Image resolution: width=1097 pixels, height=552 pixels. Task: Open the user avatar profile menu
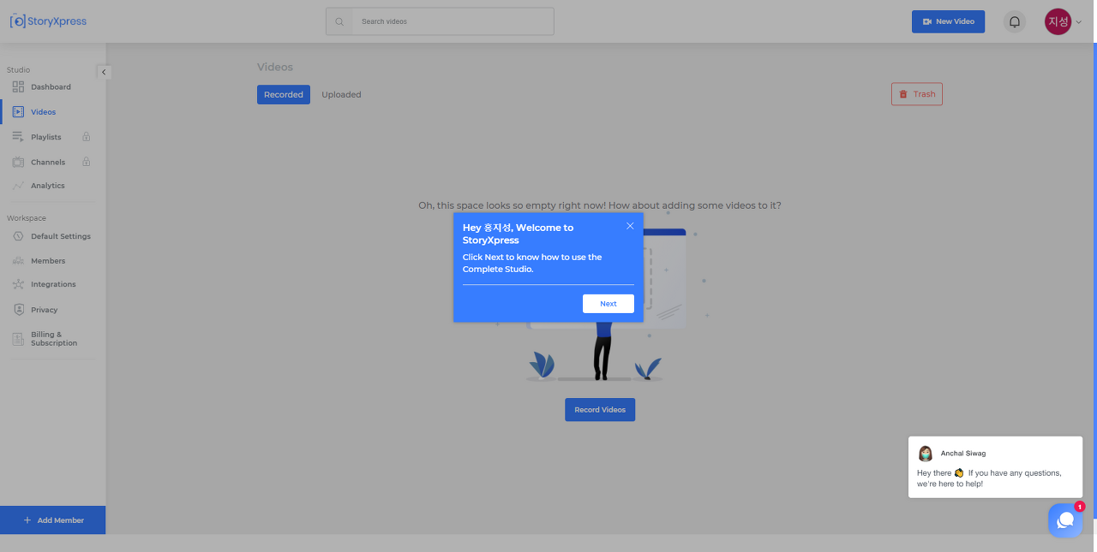1058,21
